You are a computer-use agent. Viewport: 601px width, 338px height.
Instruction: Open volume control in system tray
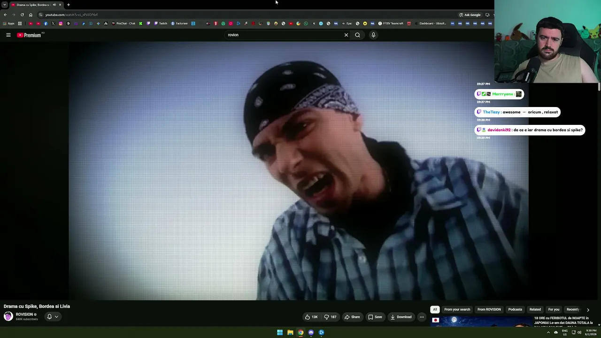pyautogui.click(x=579, y=332)
